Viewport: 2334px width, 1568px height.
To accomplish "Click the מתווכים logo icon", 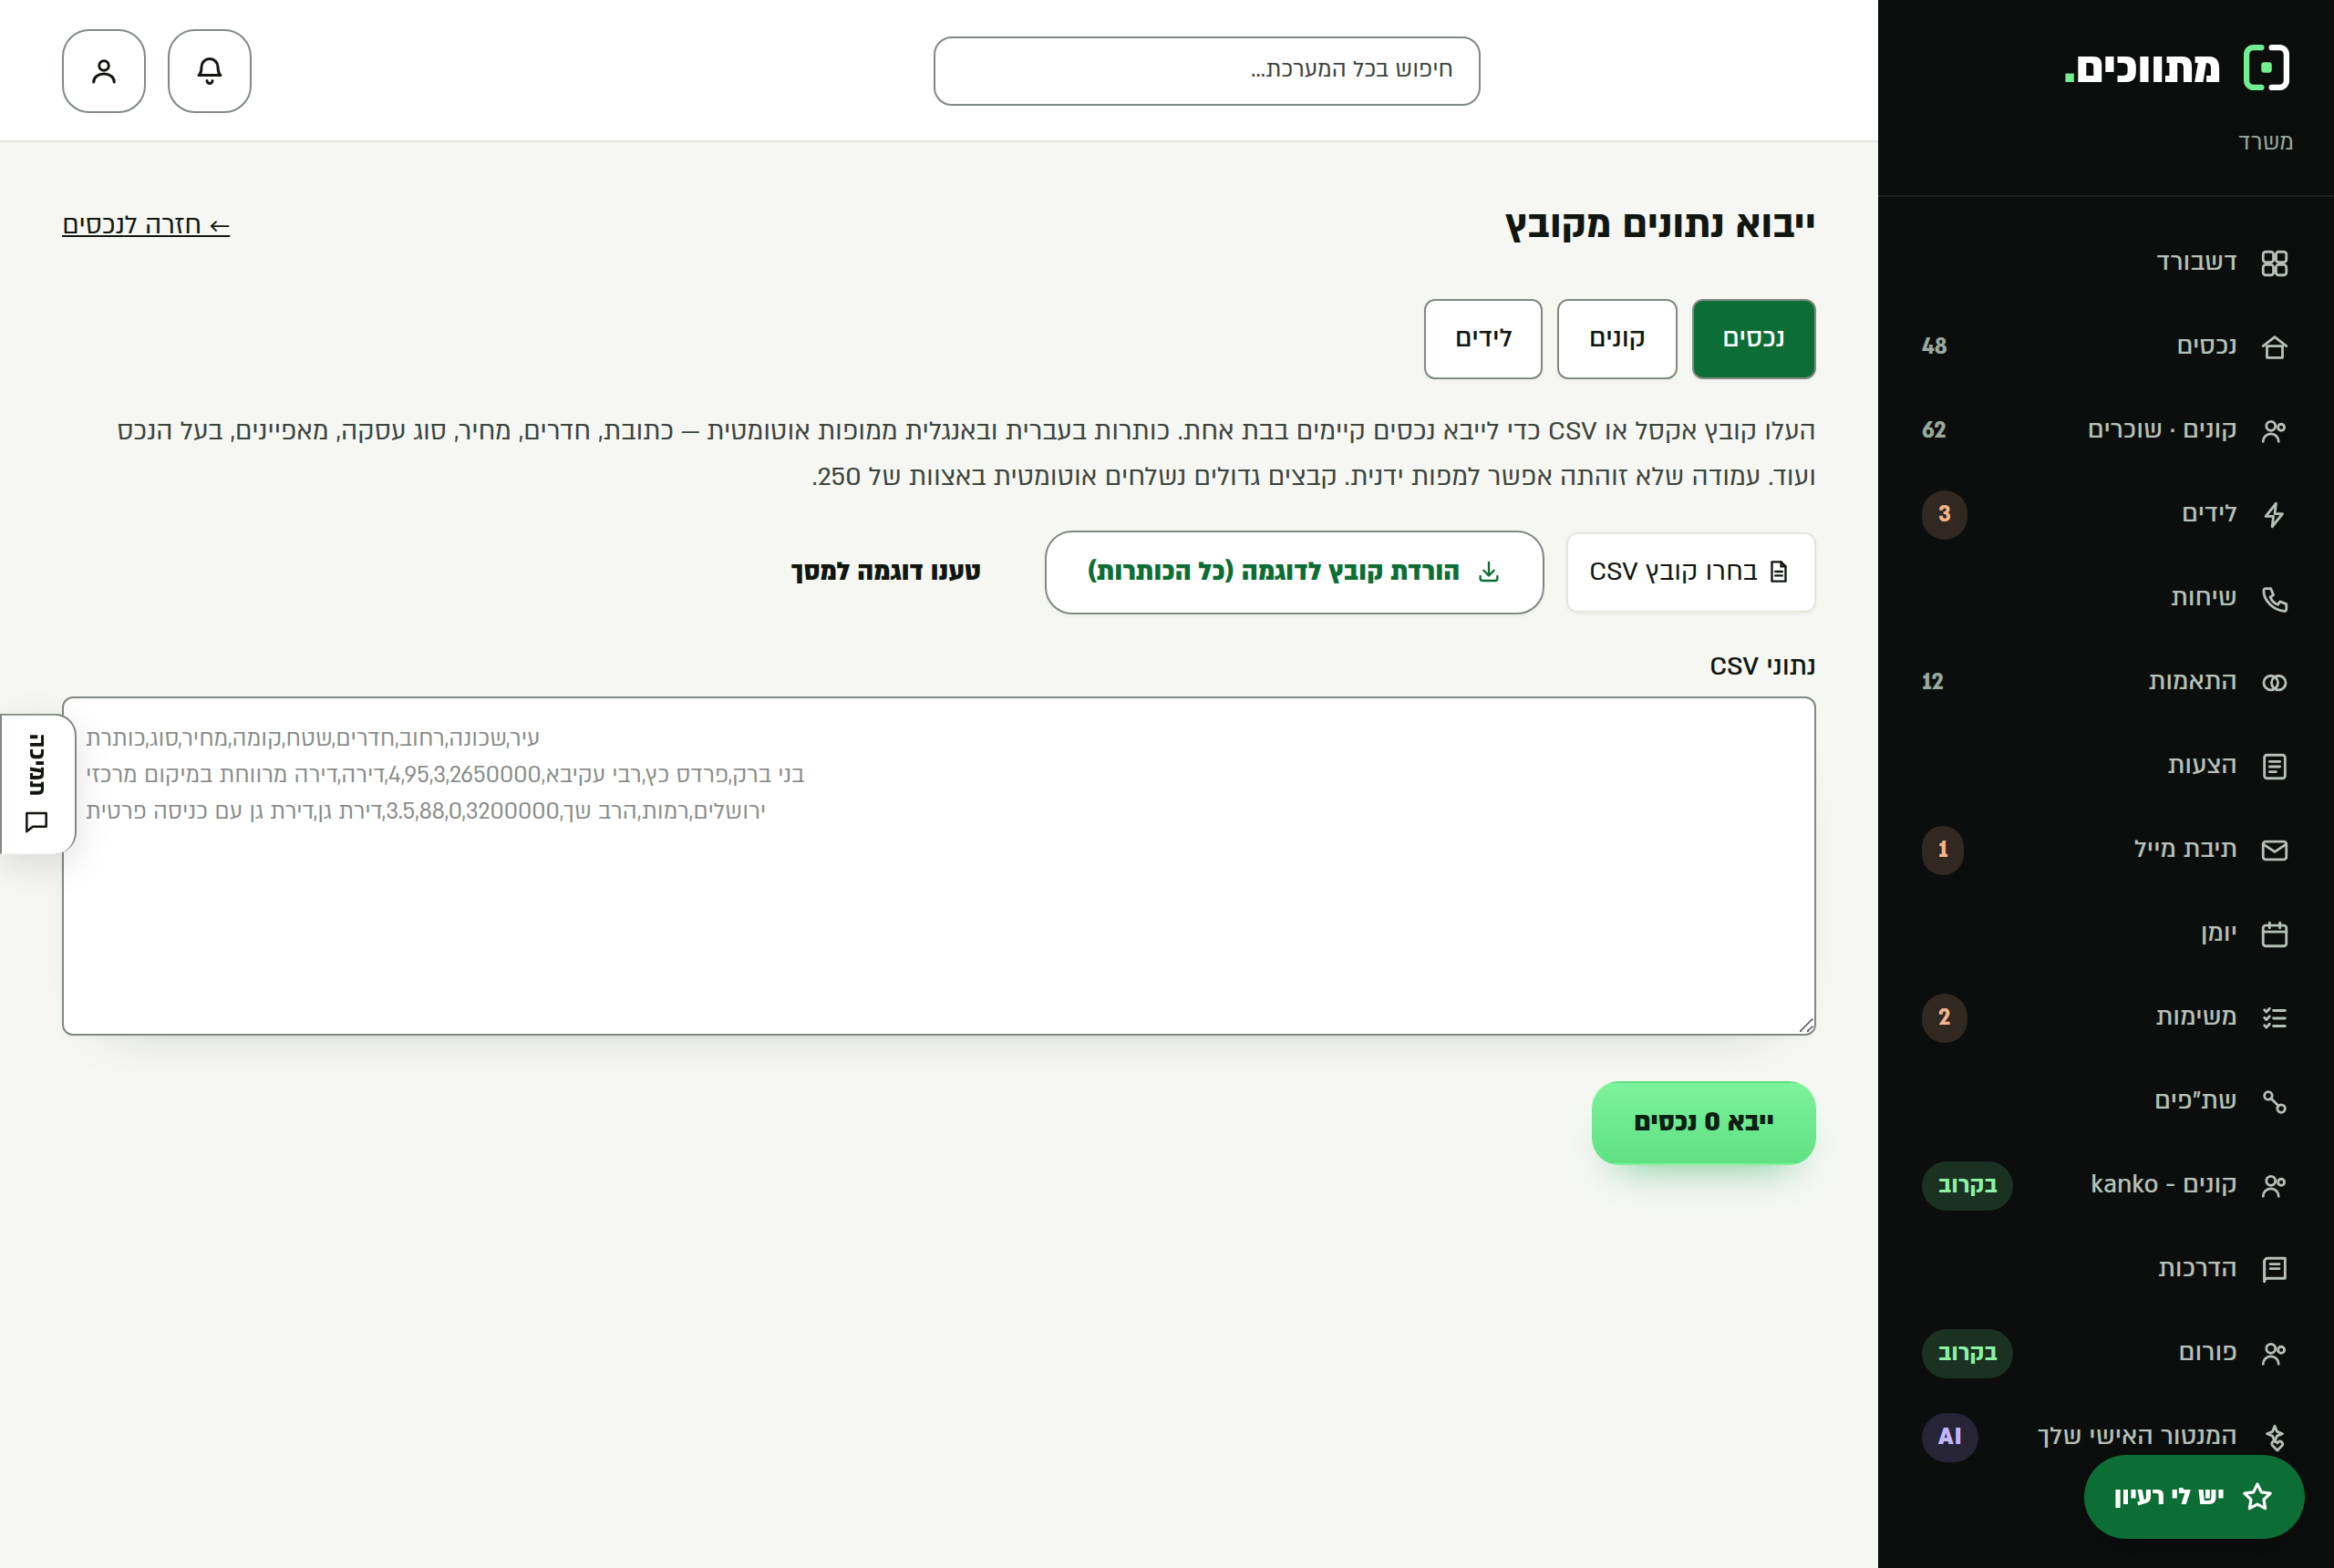I will point(2266,68).
